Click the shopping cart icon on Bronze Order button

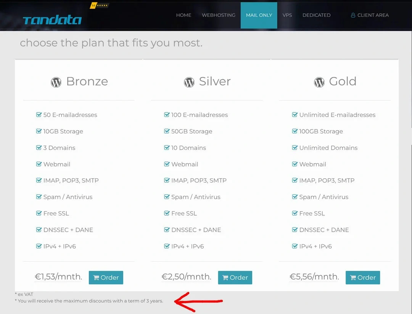(x=97, y=277)
